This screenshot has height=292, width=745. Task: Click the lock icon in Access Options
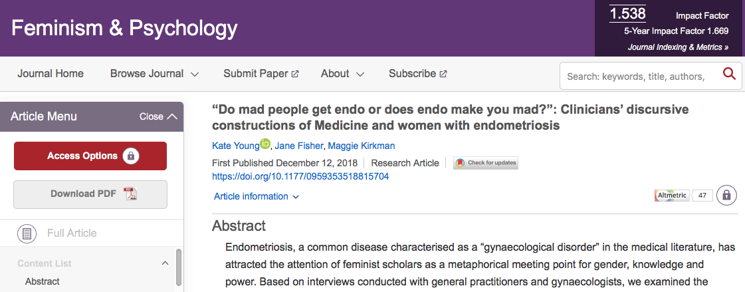click(131, 156)
